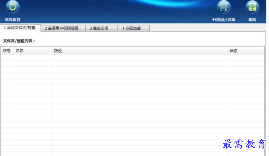Click the 状态 column header
This screenshot has width=269, height=156.
[246, 51]
